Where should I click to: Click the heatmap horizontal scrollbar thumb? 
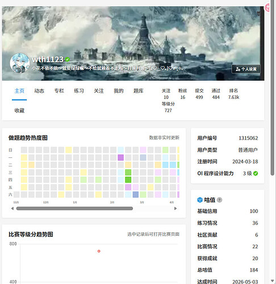(x=74, y=208)
